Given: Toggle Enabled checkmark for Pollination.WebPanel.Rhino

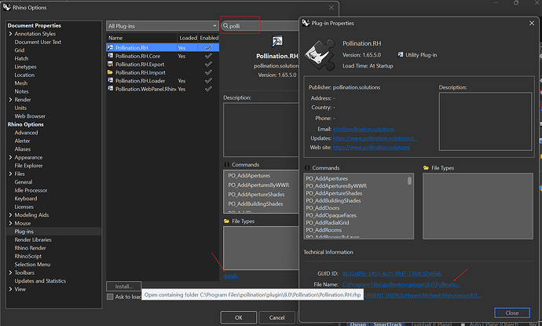Looking at the screenshot, I should [208, 89].
